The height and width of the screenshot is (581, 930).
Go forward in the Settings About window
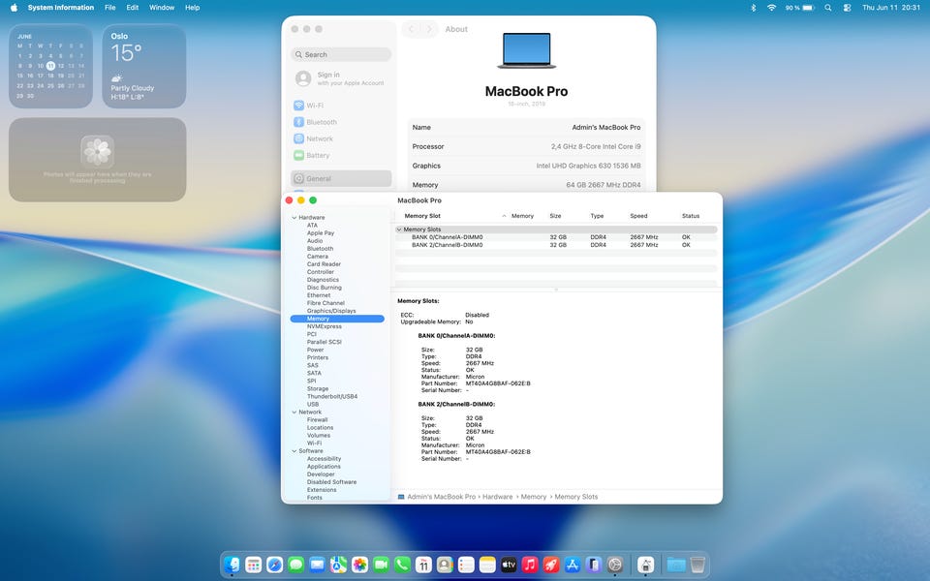click(429, 29)
